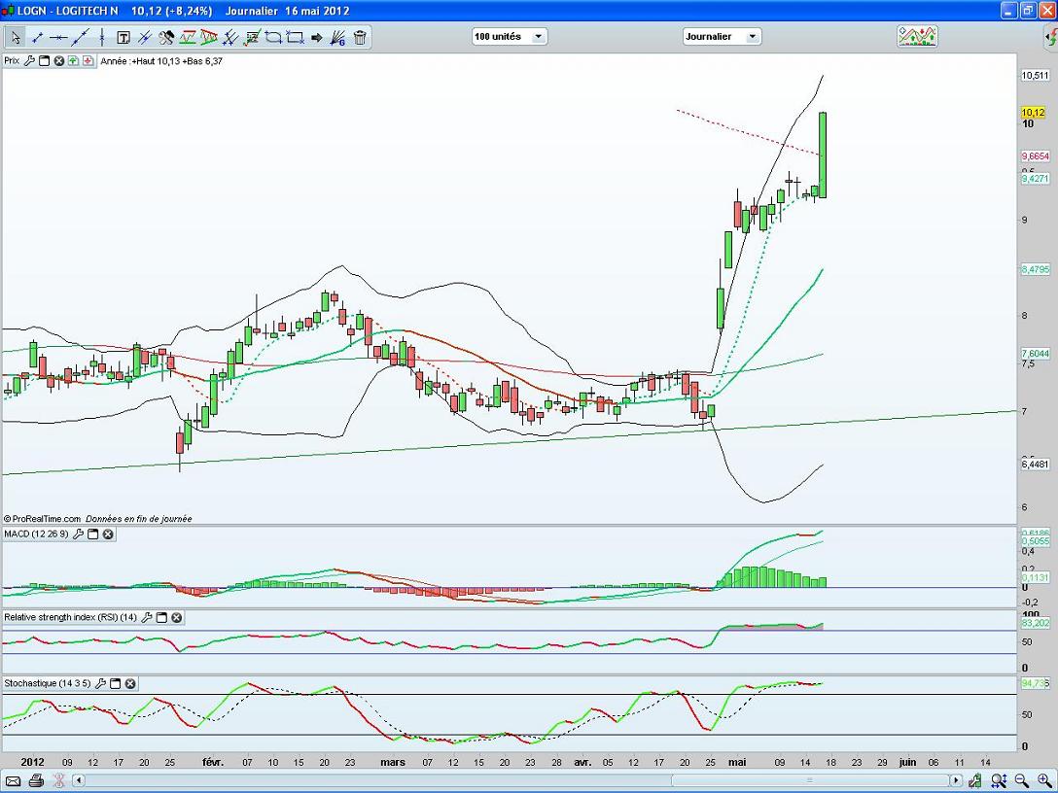
Task: Close the RSI indicator panel
Action: (177, 617)
